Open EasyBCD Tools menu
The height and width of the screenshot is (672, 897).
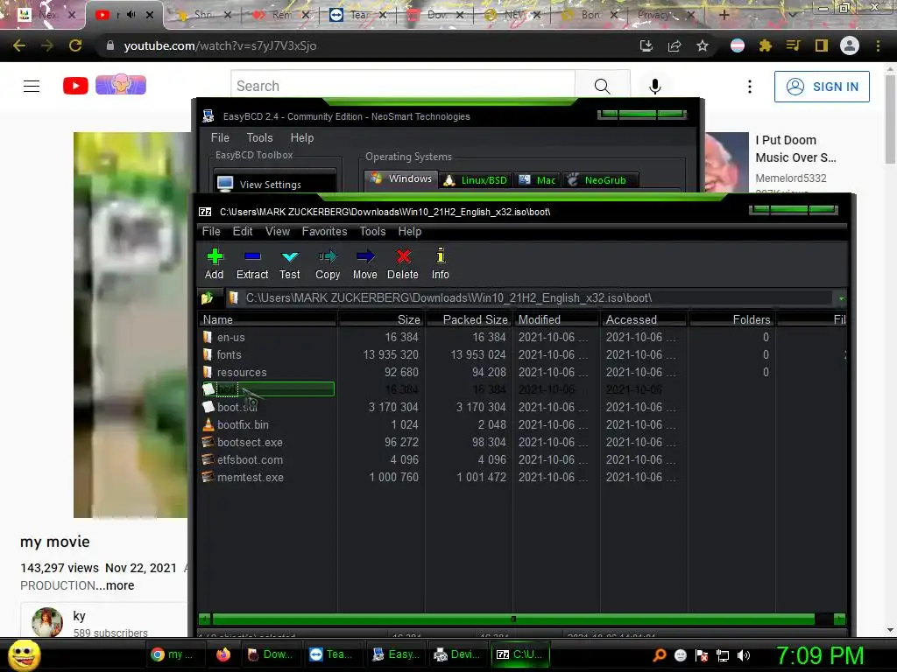tap(259, 137)
